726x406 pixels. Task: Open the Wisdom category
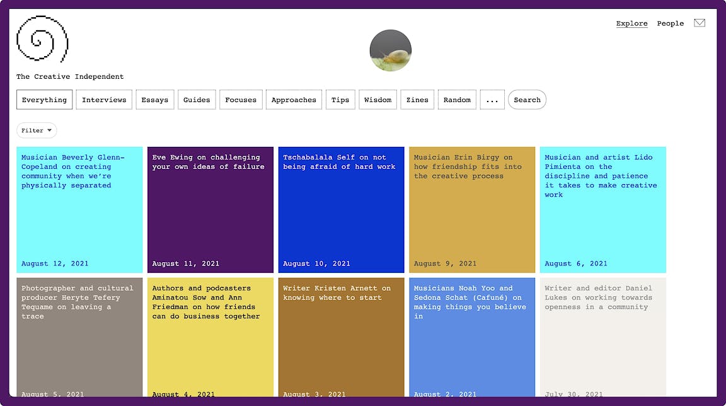[x=377, y=100]
